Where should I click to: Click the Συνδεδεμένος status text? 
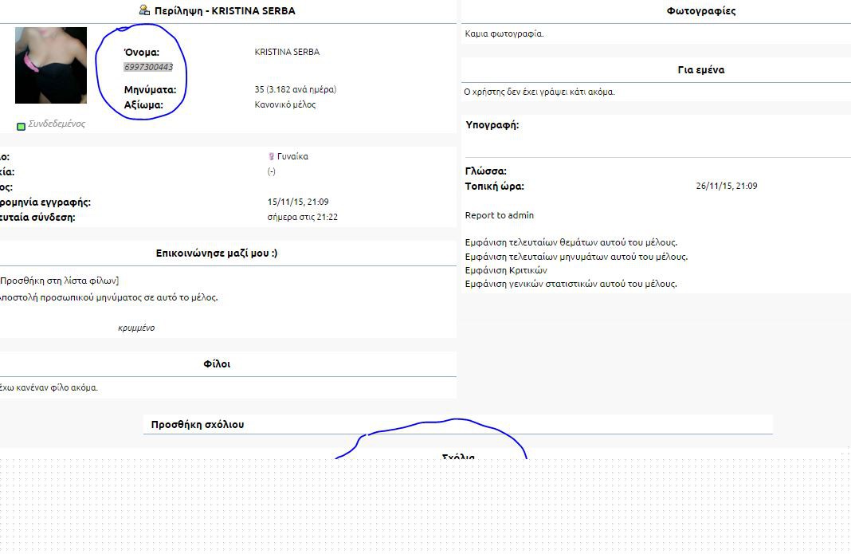point(57,124)
